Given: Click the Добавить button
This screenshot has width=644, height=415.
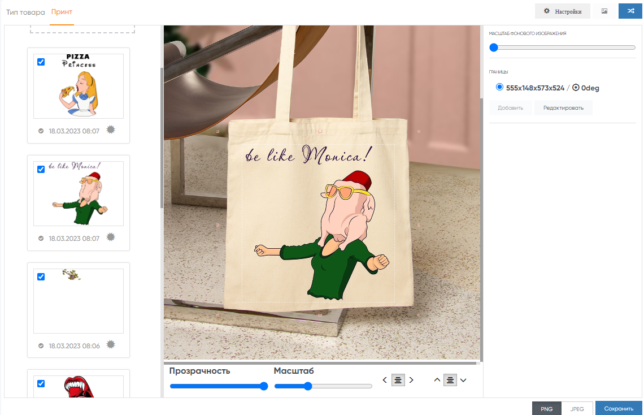Looking at the screenshot, I should pos(511,107).
